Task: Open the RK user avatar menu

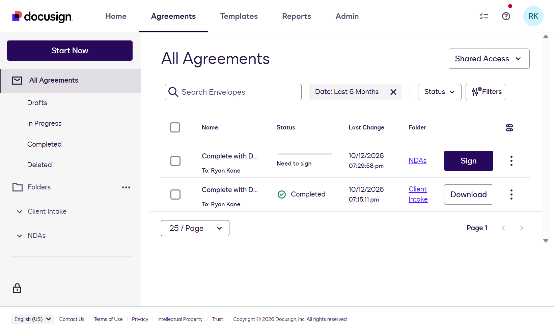Action: [533, 16]
